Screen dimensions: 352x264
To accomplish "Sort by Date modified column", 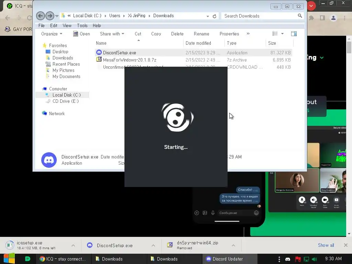I will tap(204, 43).
